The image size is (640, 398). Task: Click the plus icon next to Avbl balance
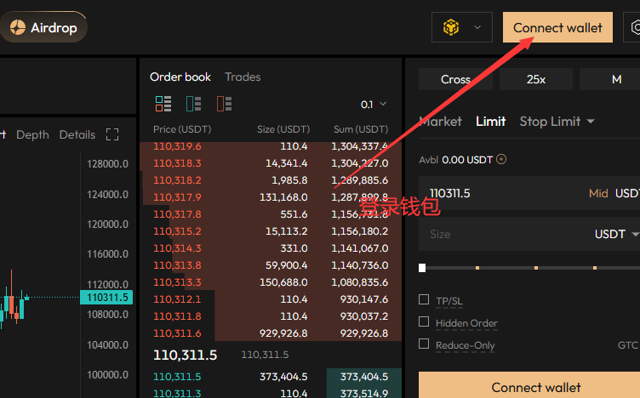pyautogui.click(x=501, y=159)
